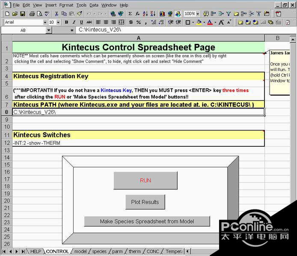297x256 pixels.
Task: Click the Decrease Decimal icon
Action: pos(161,22)
